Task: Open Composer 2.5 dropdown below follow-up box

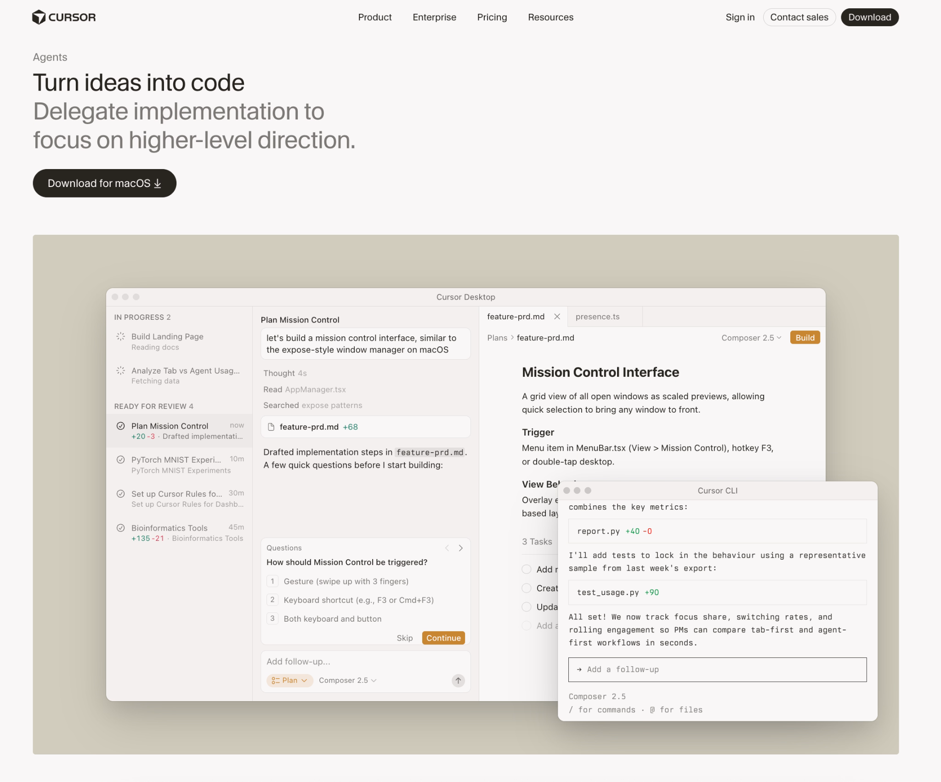Action: click(x=347, y=680)
